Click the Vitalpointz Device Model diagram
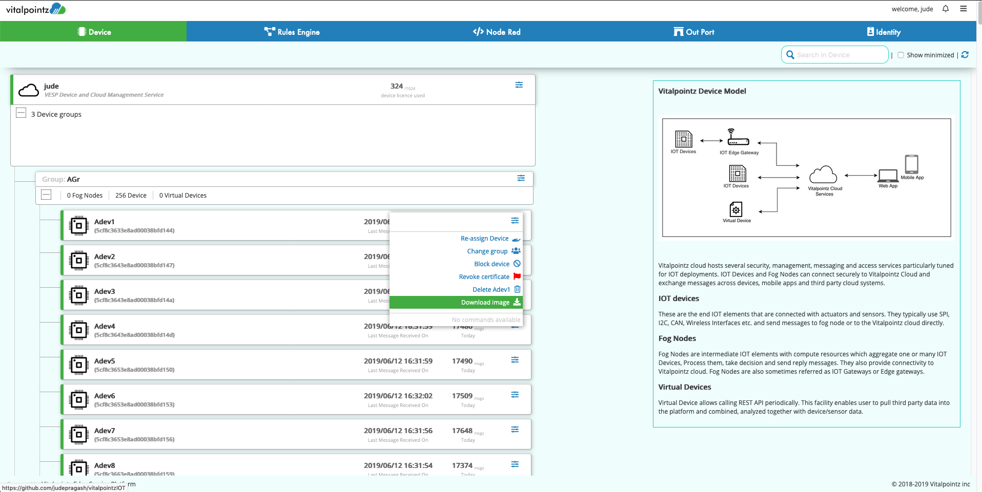982x492 pixels. click(x=807, y=178)
